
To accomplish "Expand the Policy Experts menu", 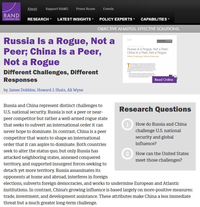I will coord(117,19).
